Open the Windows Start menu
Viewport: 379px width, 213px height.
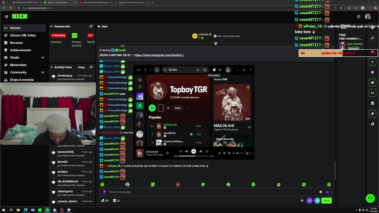4,210
